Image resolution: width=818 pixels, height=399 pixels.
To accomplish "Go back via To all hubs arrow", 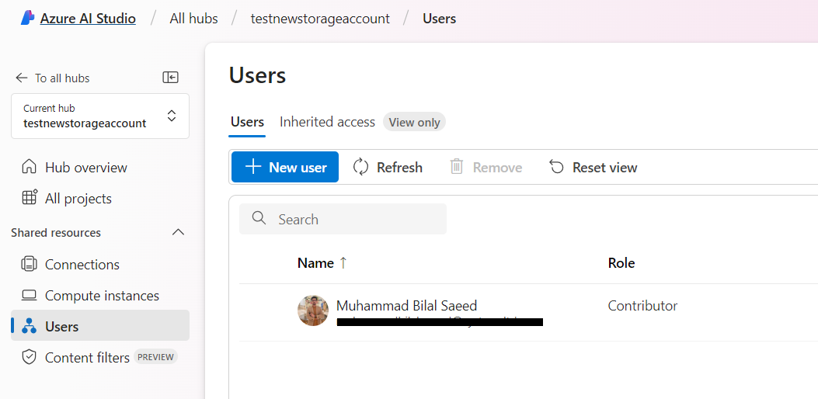I will tap(22, 78).
